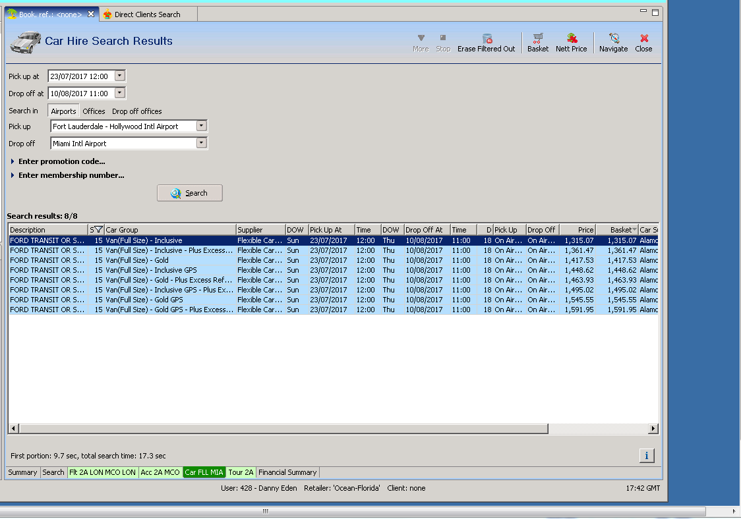Click the More toolbar arrow icon

coord(421,38)
